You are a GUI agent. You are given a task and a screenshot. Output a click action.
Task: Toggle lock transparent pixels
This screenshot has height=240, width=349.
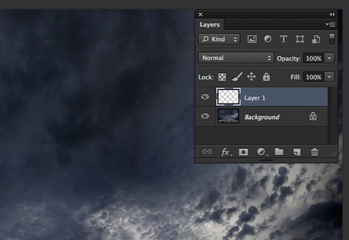[x=222, y=77]
